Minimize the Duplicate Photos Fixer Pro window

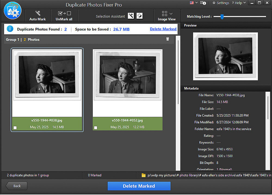pyautogui.click(x=252, y=3)
